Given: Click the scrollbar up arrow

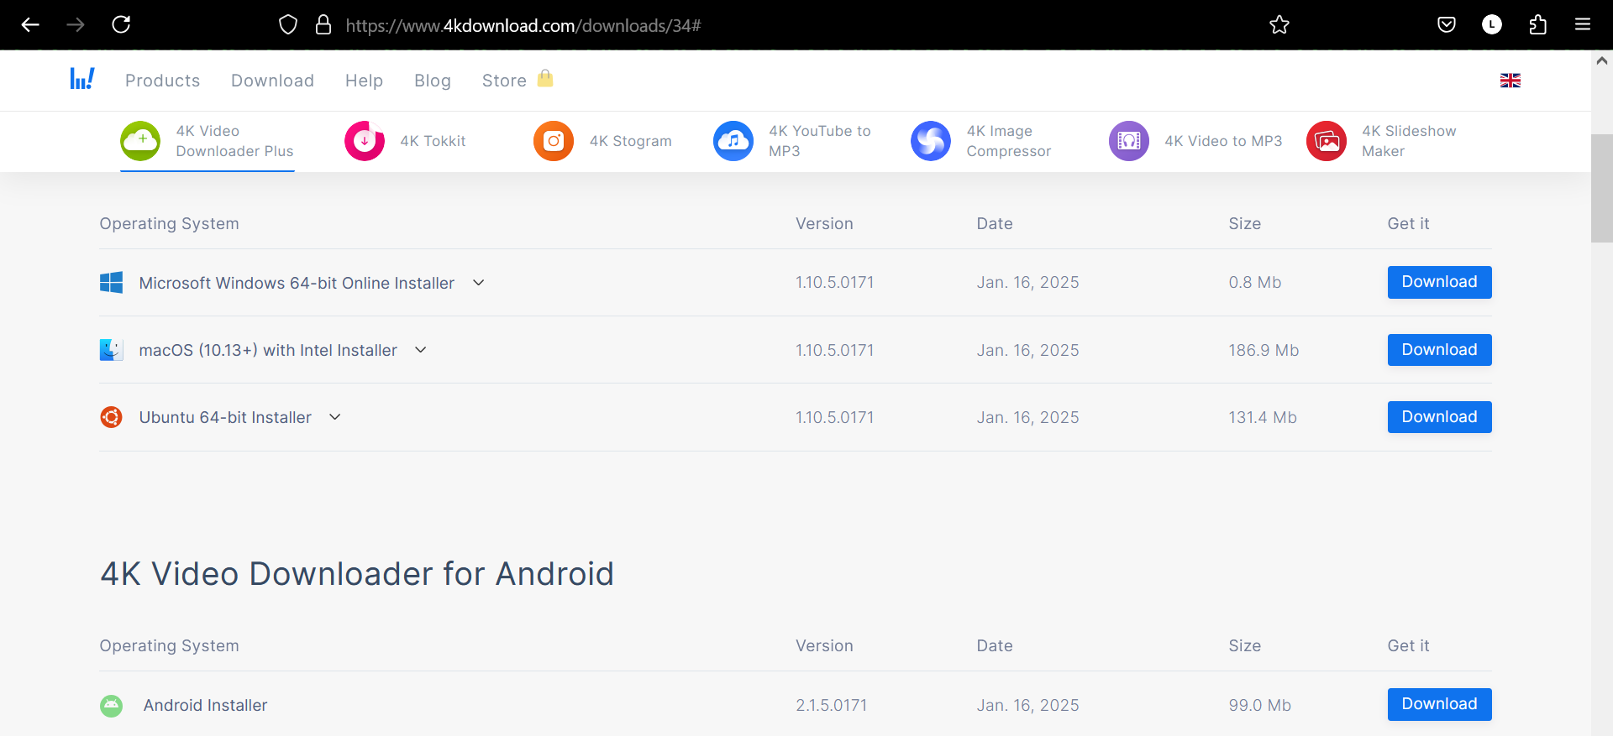Looking at the screenshot, I should pyautogui.click(x=1601, y=60).
